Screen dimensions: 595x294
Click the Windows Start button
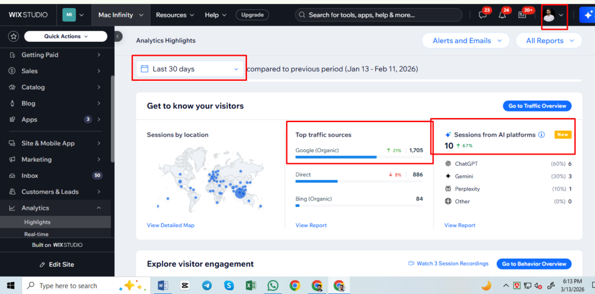(x=10, y=285)
